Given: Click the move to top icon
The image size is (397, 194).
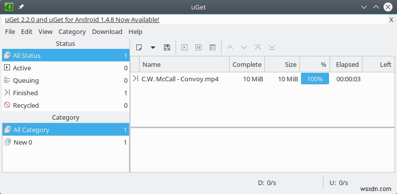Looking at the screenshot, I should click(x=258, y=47).
